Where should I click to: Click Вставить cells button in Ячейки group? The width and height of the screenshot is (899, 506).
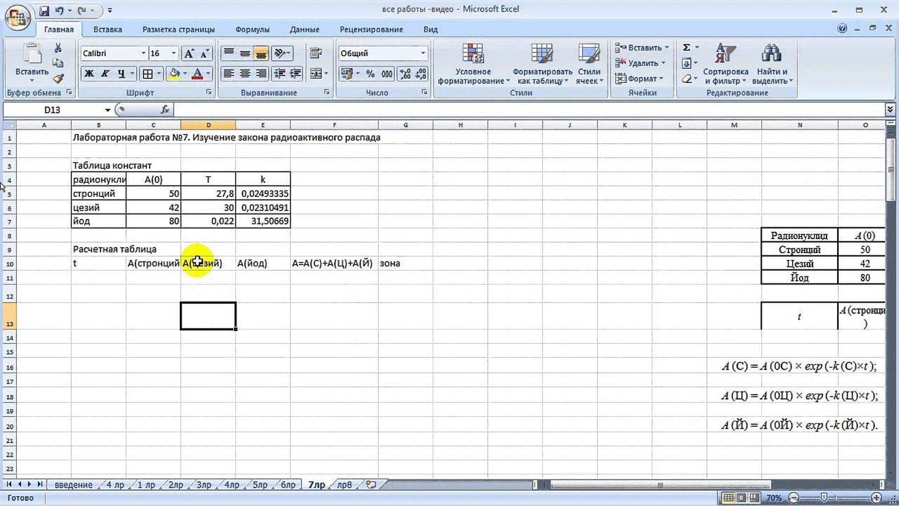pos(642,48)
